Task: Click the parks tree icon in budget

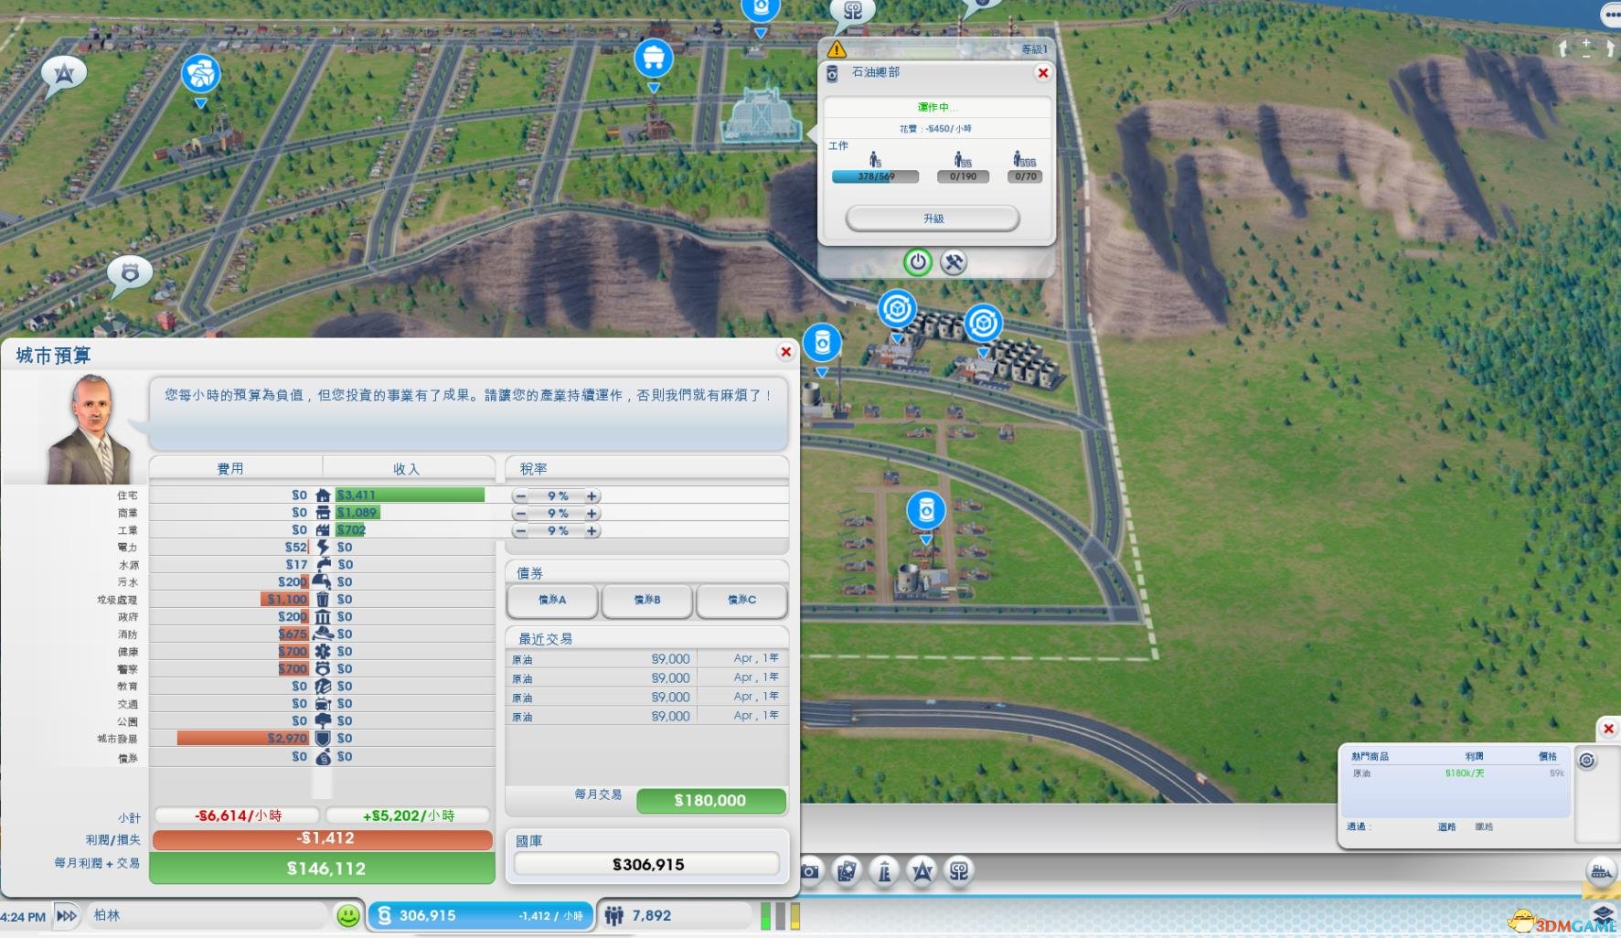Action: (323, 720)
